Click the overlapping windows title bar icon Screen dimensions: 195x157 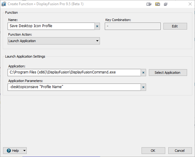click(x=166, y=4)
